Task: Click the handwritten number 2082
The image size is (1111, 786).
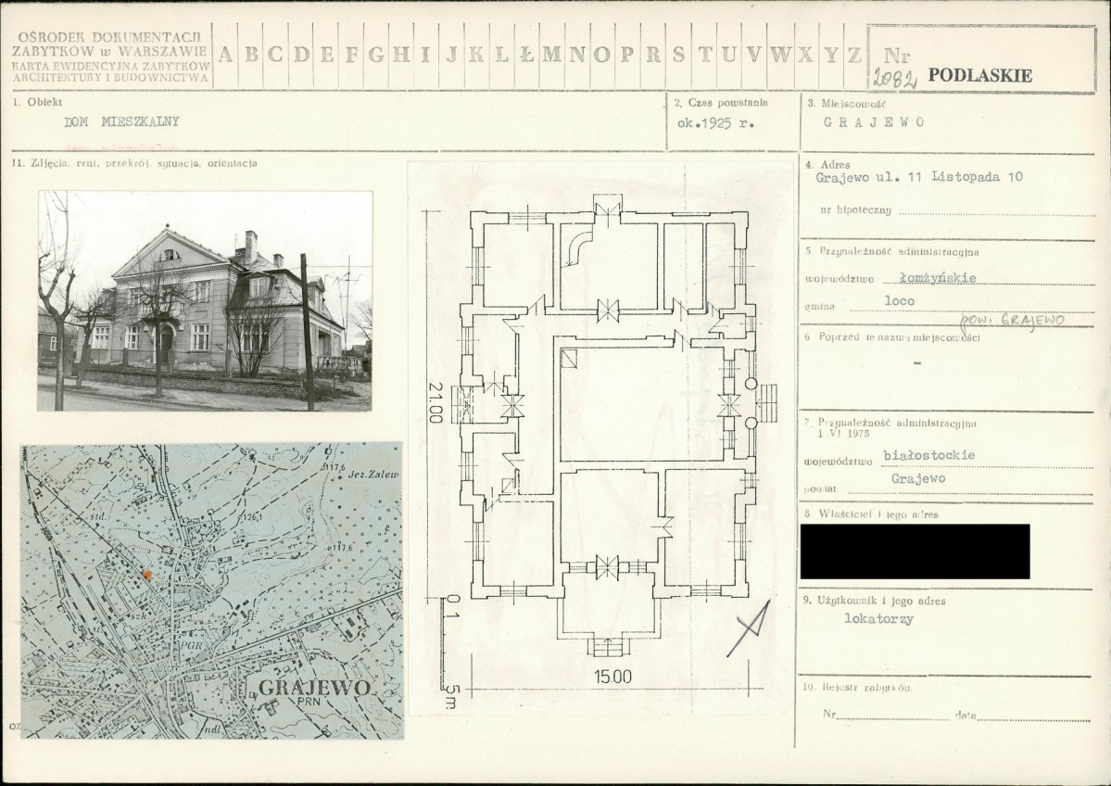Action: pos(894,79)
